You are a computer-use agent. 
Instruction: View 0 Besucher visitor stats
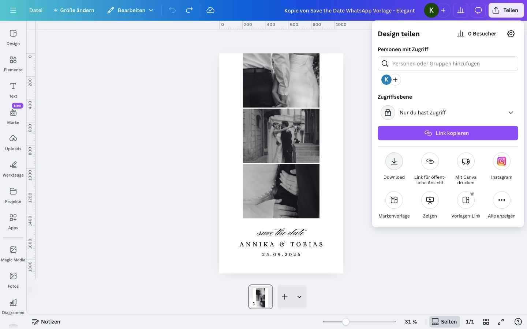(x=477, y=34)
